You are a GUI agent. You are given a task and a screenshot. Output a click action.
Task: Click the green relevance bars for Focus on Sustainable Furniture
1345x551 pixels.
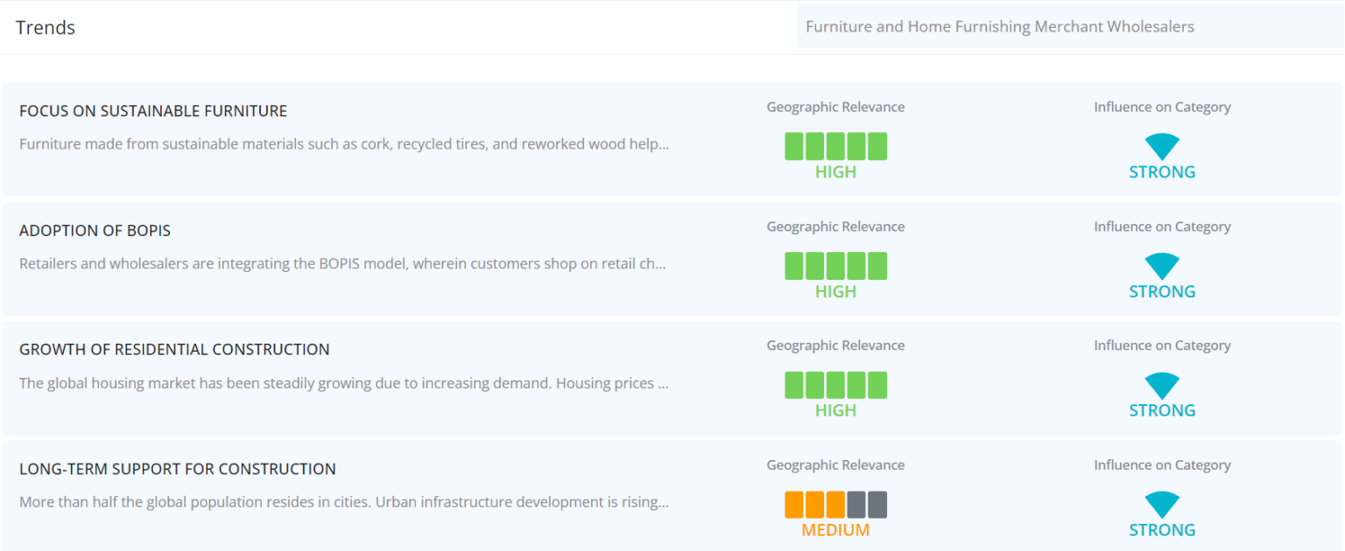[835, 145]
